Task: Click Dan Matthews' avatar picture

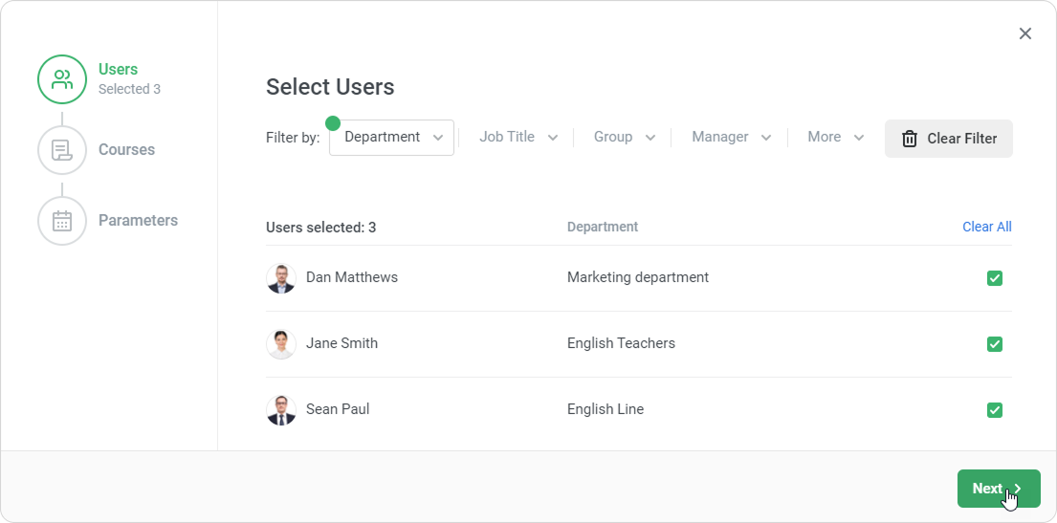Action: click(281, 278)
